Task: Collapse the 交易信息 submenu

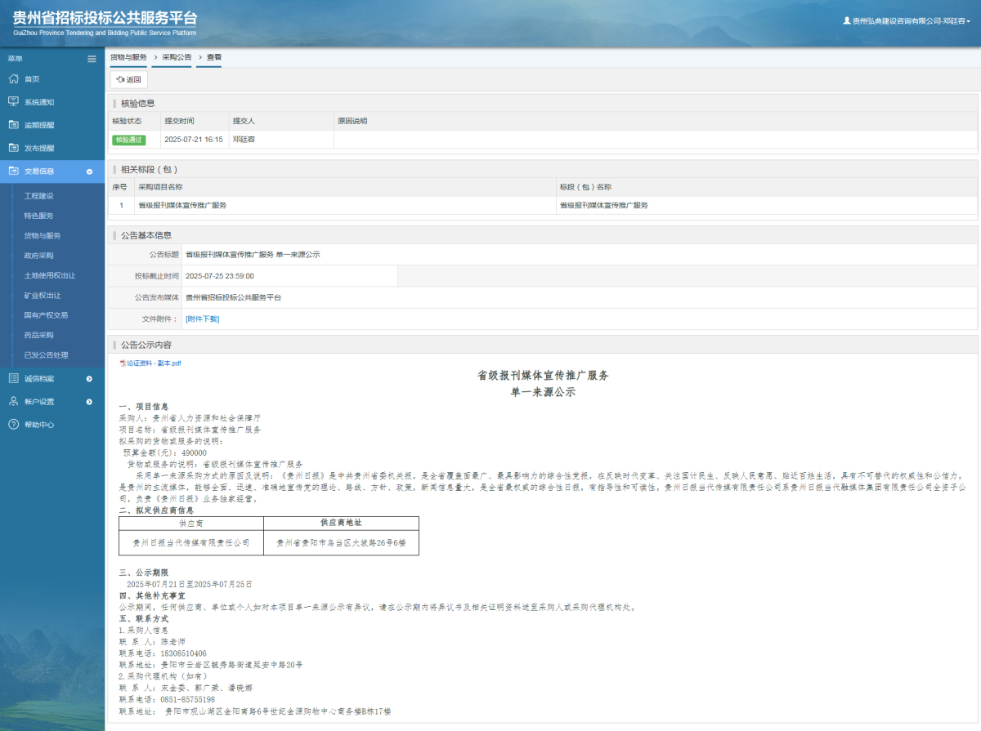Action: (x=90, y=172)
